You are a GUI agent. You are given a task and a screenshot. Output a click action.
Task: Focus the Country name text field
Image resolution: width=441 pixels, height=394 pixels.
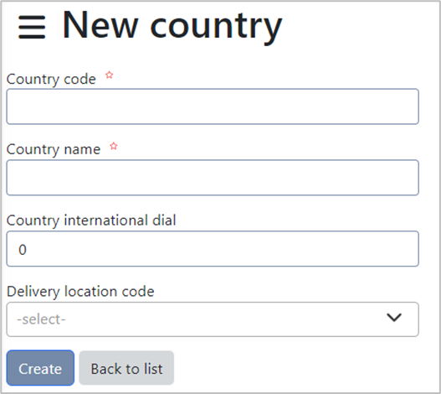[213, 178]
